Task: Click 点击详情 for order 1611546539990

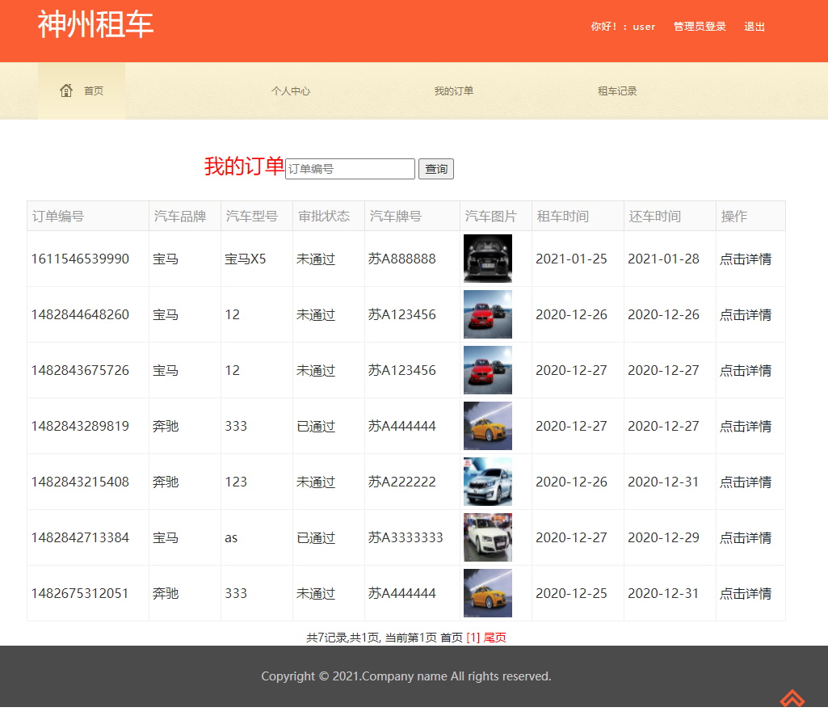Action: tap(745, 259)
